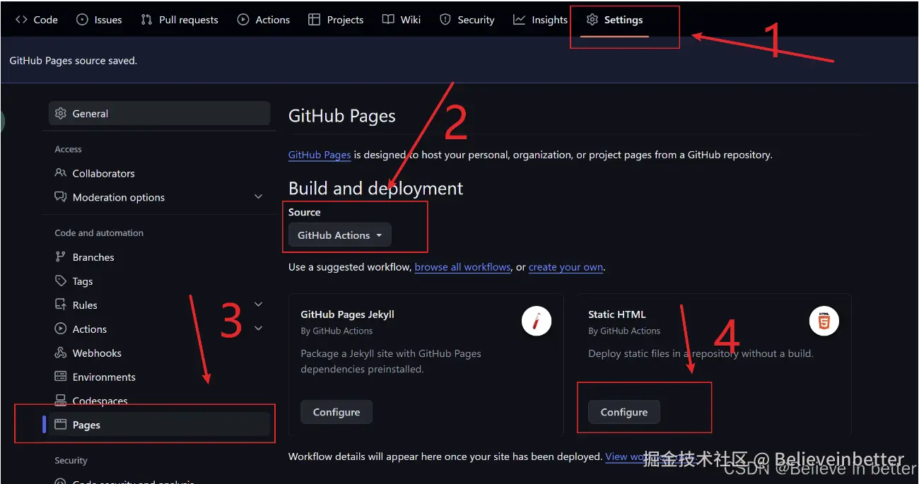Open the Wiki tab

[x=402, y=20]
